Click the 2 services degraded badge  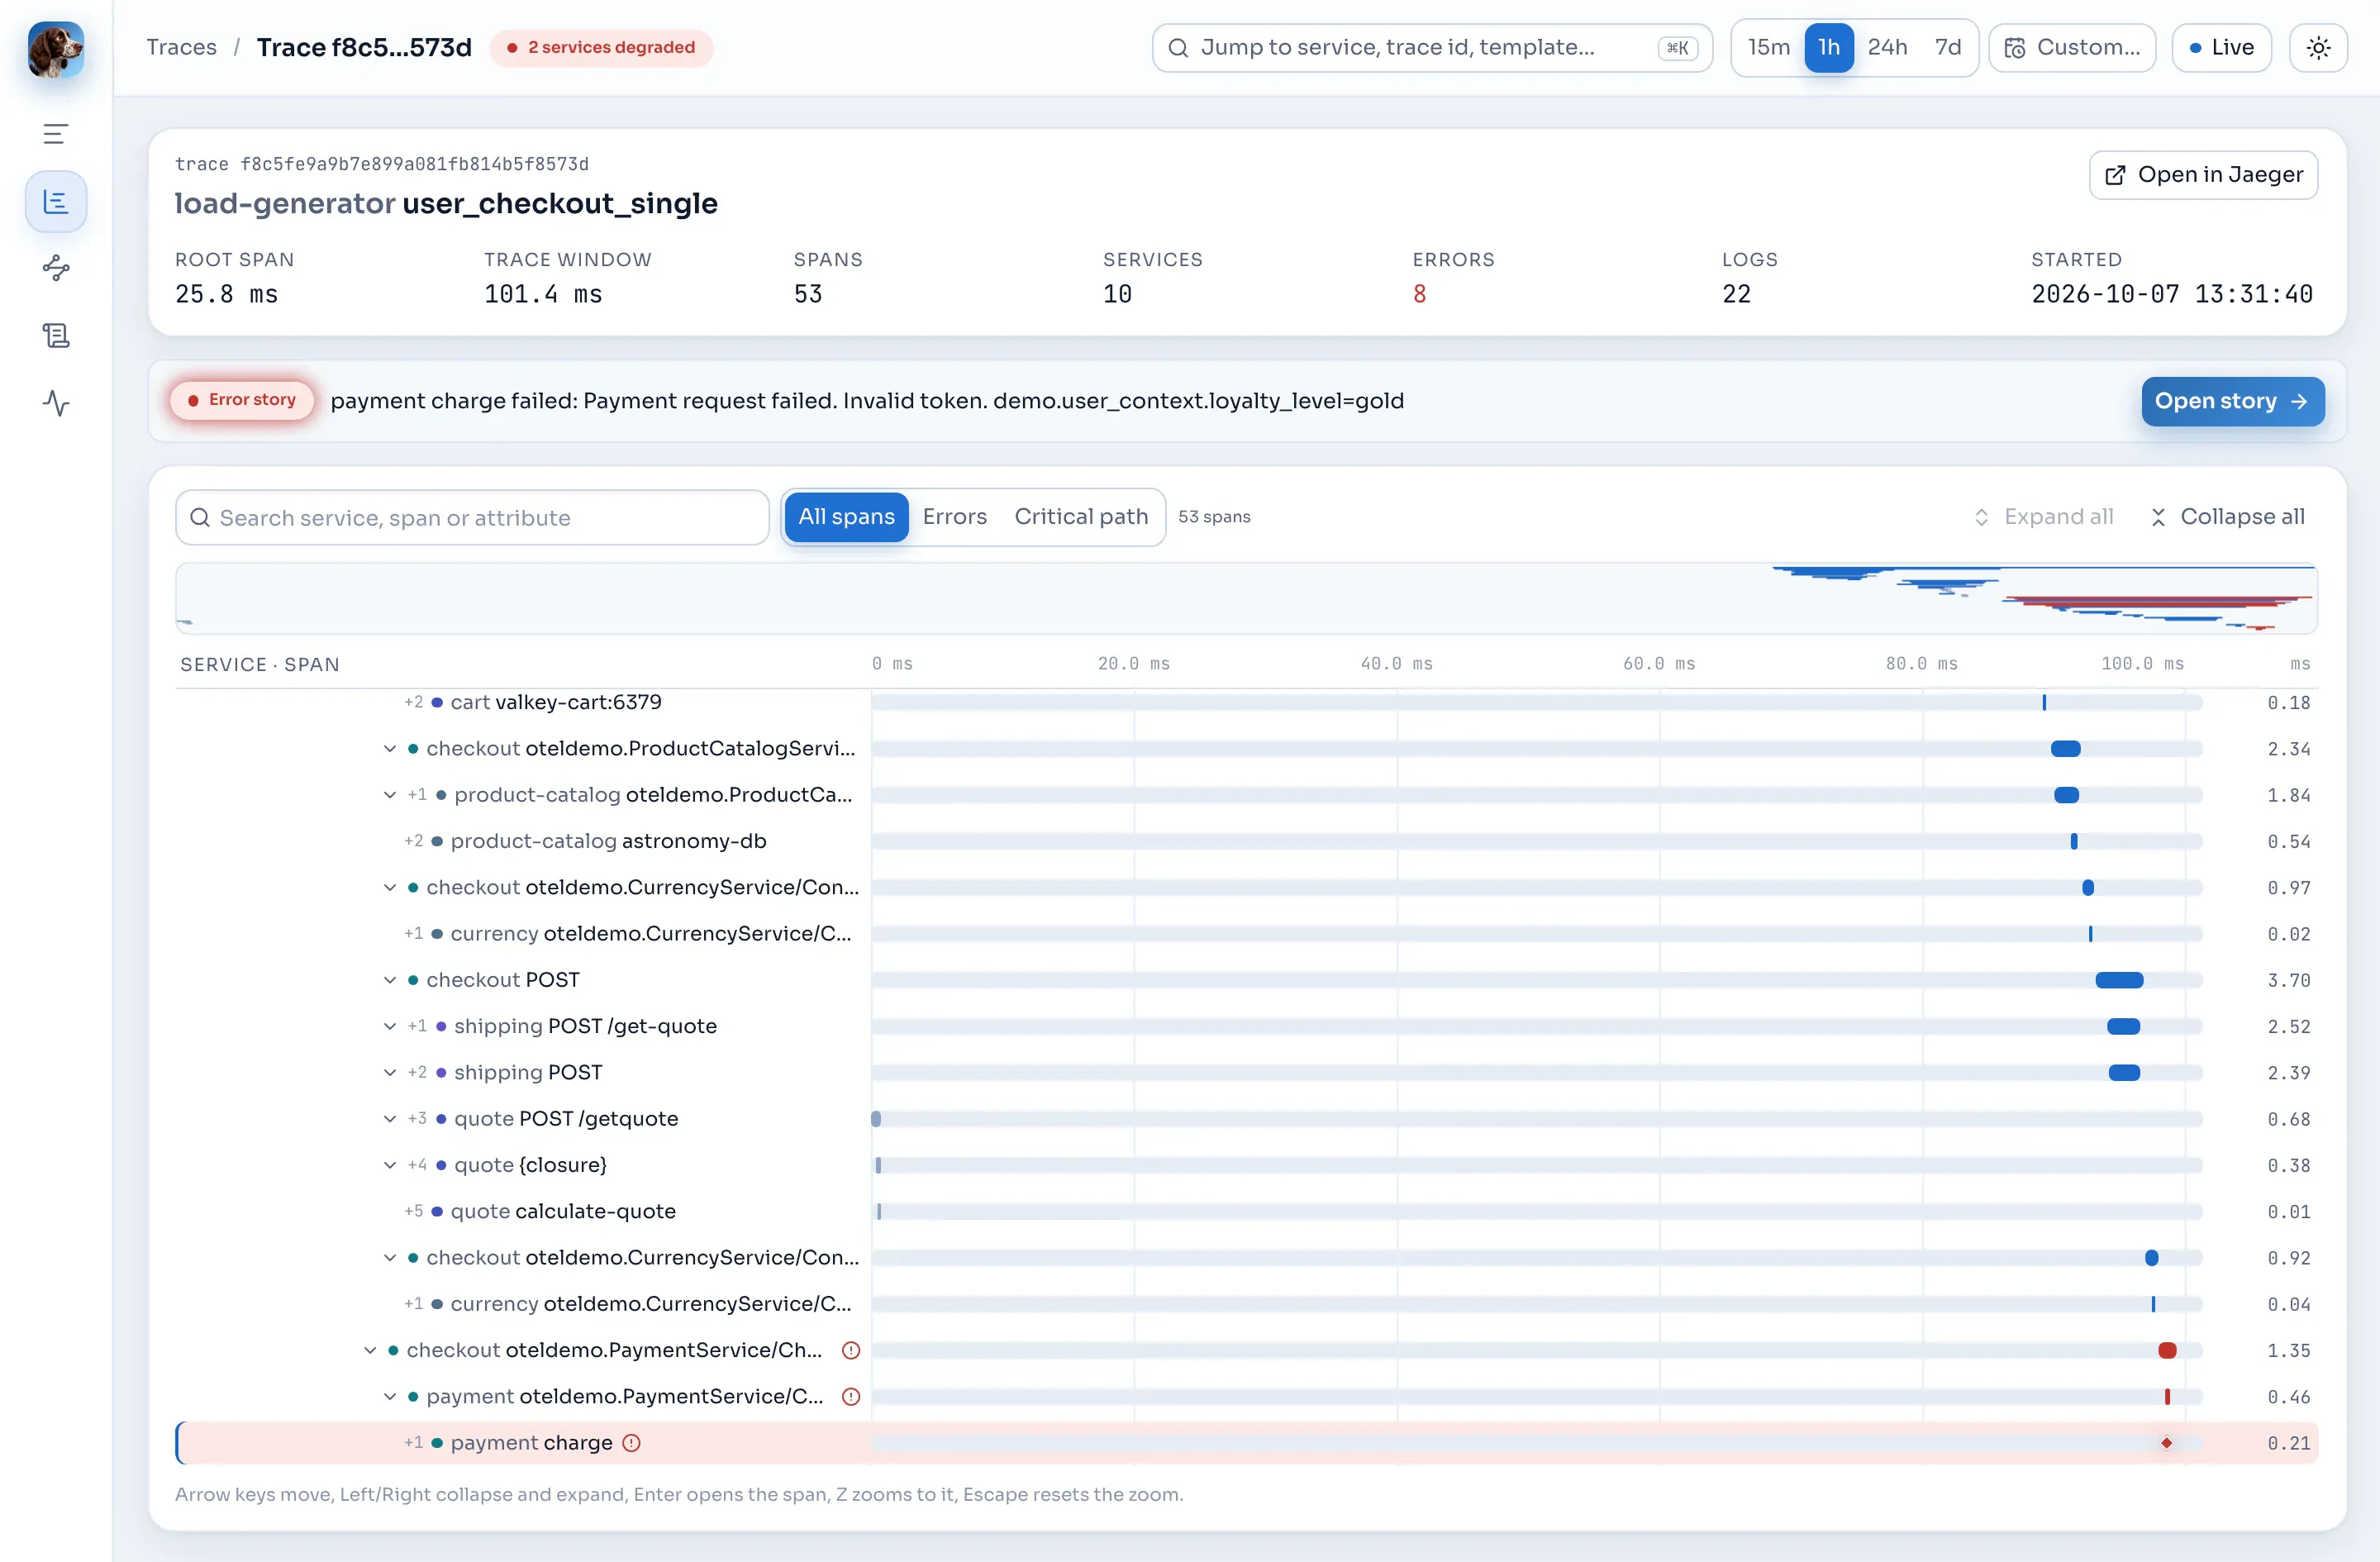pos(601,48)
